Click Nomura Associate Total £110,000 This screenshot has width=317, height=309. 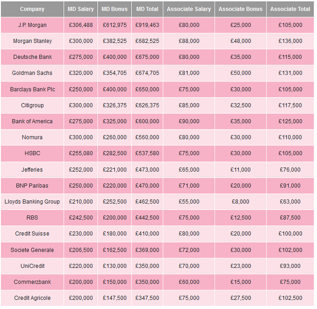tap(290, 137)
